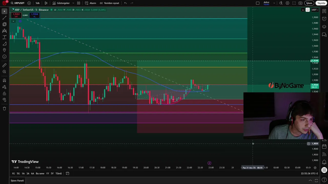Select the Tümü date range

click(59, 174)
